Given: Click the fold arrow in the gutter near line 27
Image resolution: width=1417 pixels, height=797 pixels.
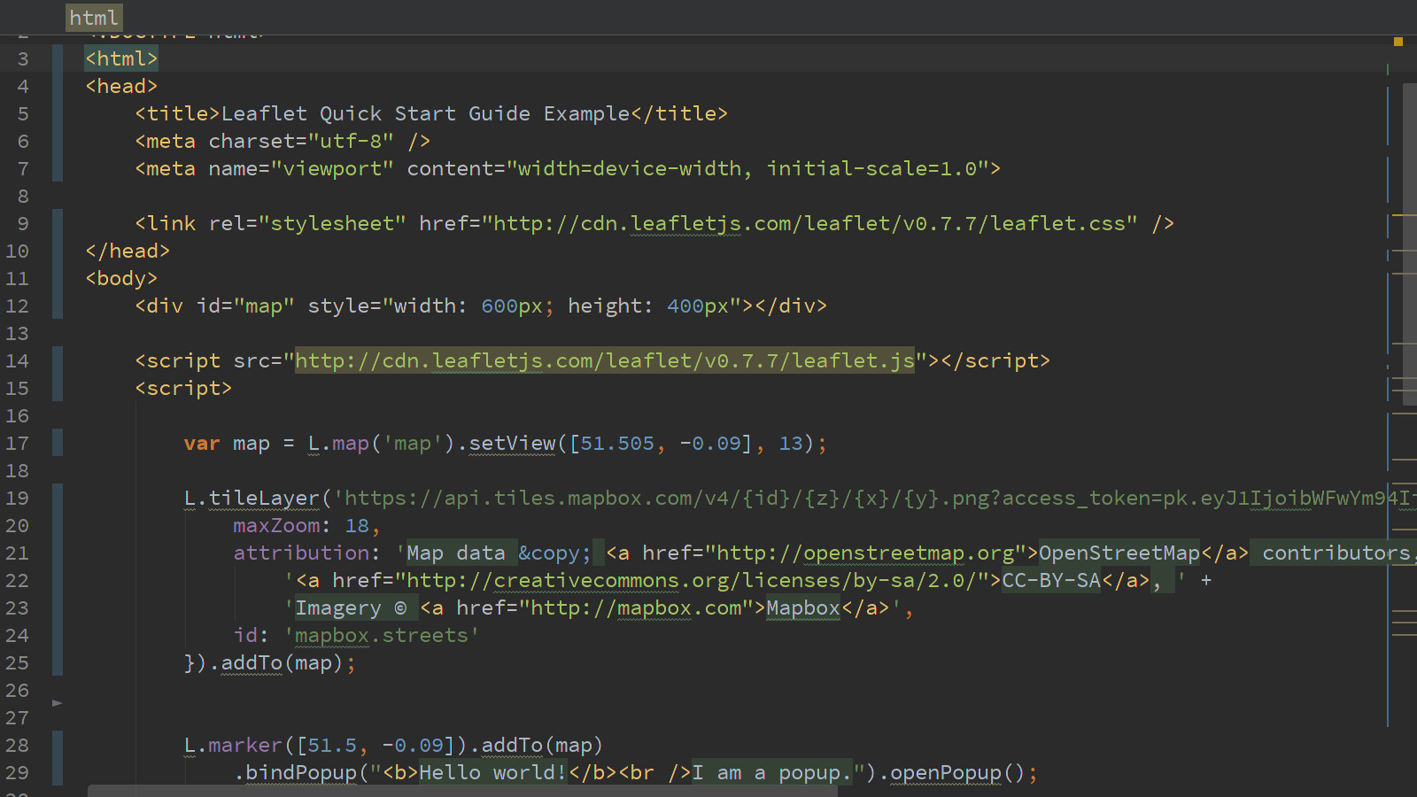Looking at the screenshot, I should click(x=58, y=703).
